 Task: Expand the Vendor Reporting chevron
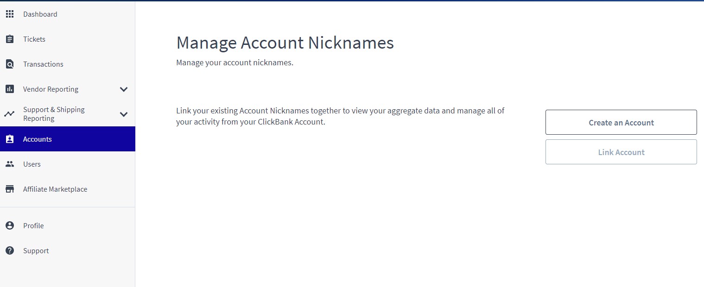coord(124,89)
